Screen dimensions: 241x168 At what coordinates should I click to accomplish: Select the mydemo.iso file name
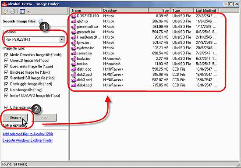85,48
